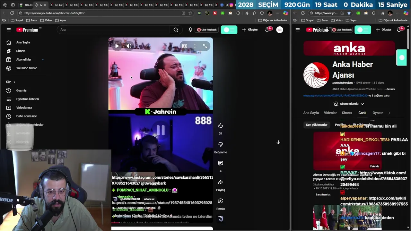Activate voice search microphone in Shorts window
The height and width of the screenshot is (231, 411).
pos(190,30)
